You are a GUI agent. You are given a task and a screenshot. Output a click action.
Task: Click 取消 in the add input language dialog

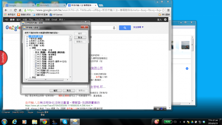coord(80,37)
